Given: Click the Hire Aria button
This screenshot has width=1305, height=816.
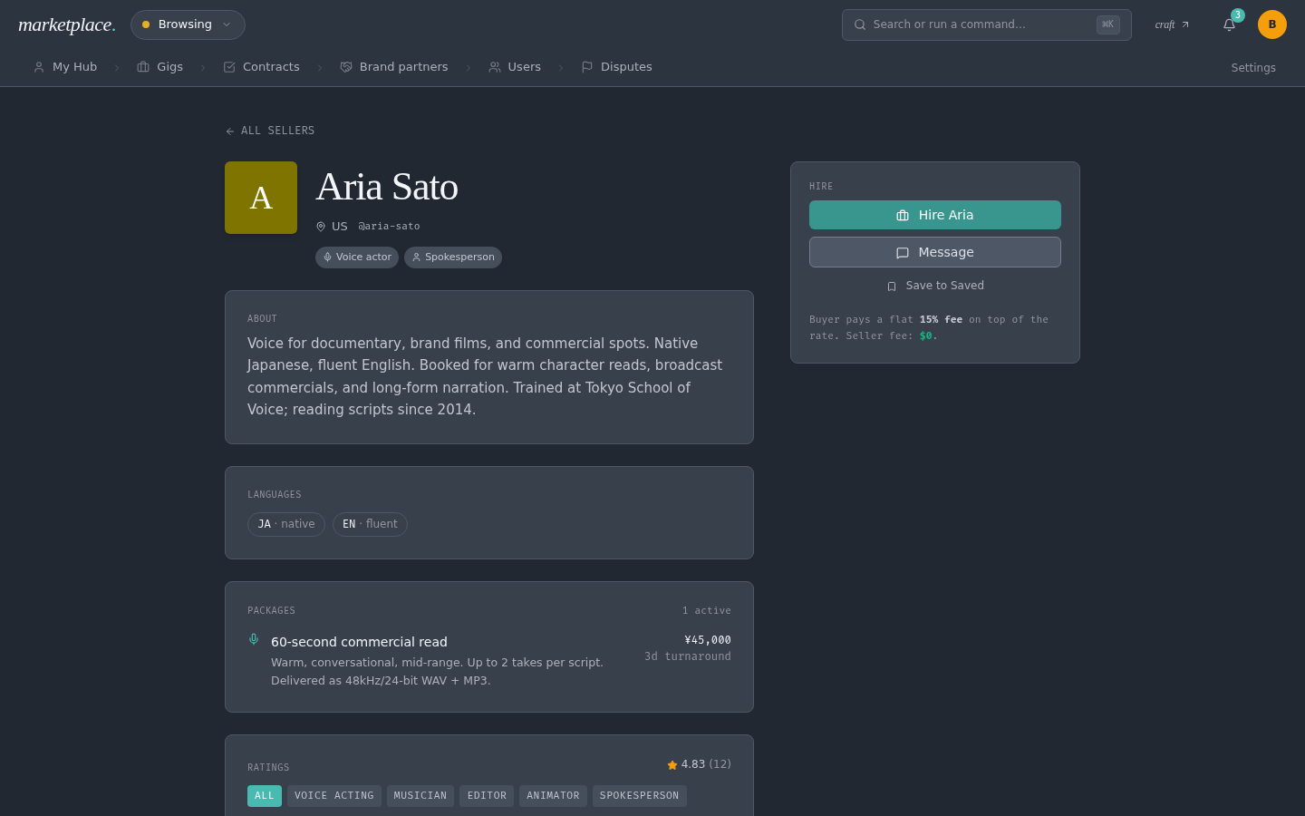Looking at the screenshot, I should point(935,215).
